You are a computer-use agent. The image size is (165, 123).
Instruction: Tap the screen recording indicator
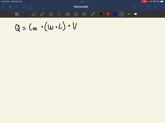pyautogui.click(x=144, y=1)
